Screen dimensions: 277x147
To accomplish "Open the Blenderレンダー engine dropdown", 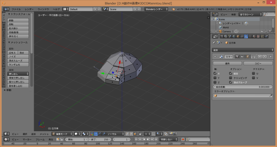I will pyautogui.click(x=156, y=9).
